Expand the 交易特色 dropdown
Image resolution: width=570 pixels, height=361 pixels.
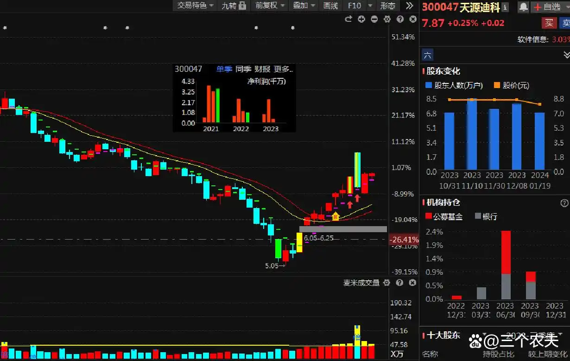196,6
